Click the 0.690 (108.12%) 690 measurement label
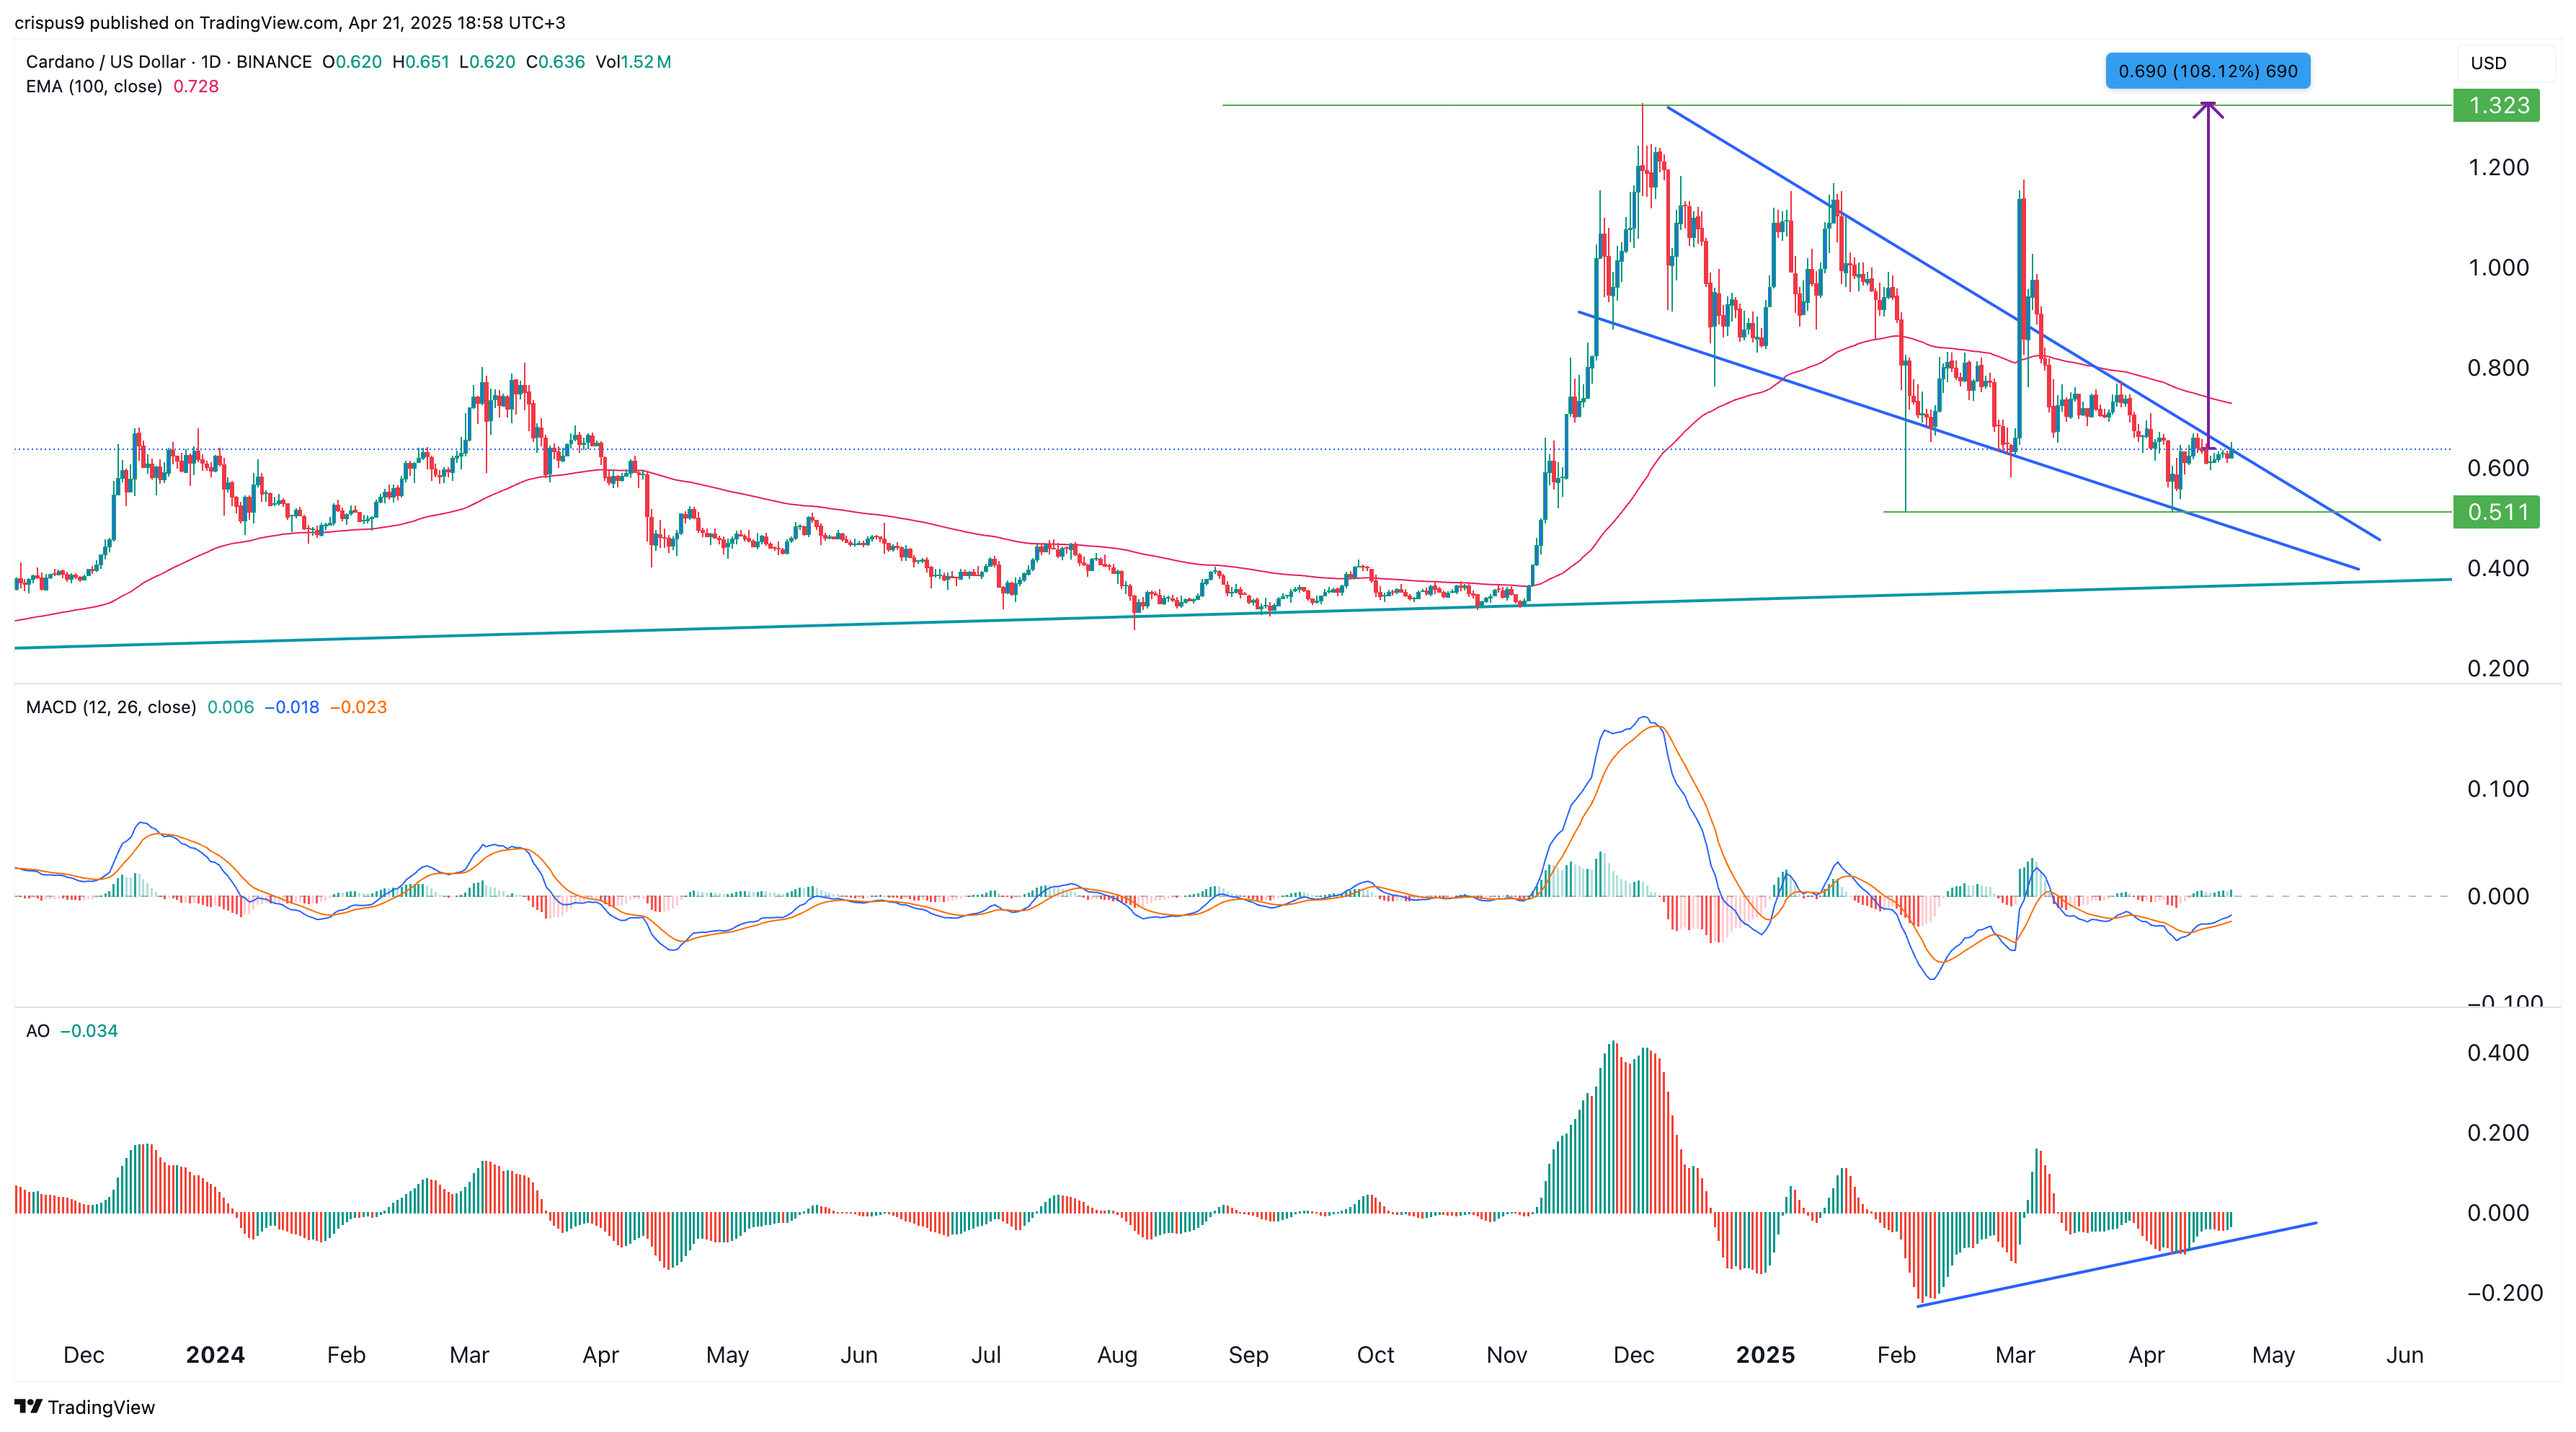The height and width of the screenshot is (1432, 2576). click(2208, 71)
